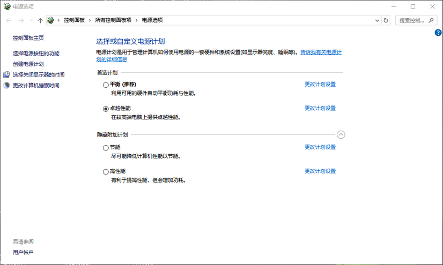Collapse the 隐藏附加计划 section
Viewport: 443px width, 265px height.
click(341, 135)
